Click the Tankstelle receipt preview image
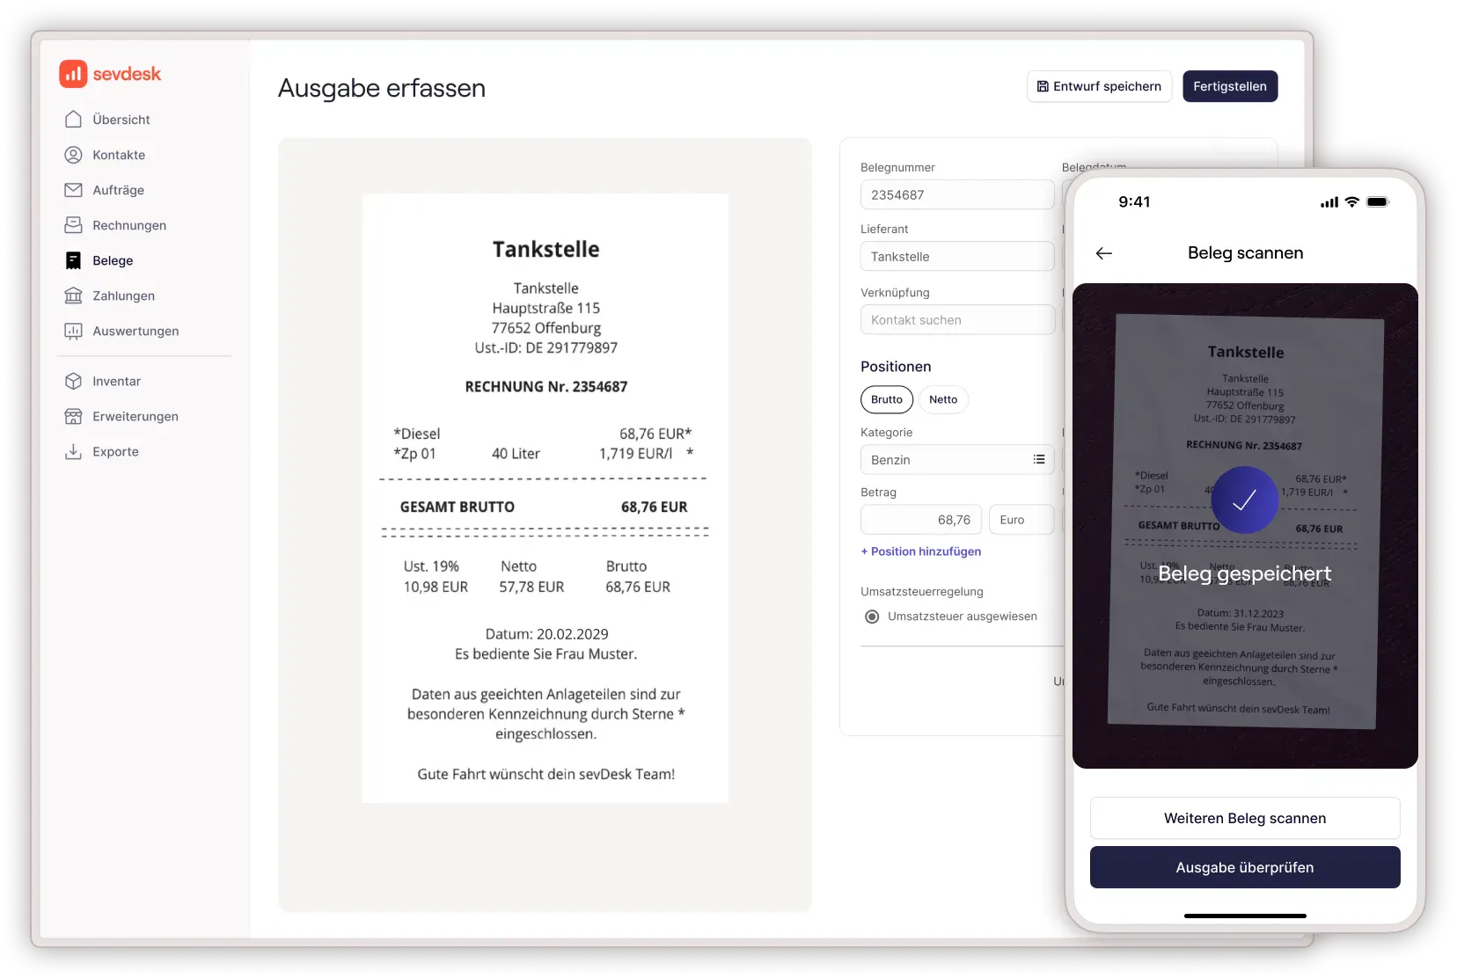The height and width of the screenshot is (978, 1457). click(x=545, y=498)
